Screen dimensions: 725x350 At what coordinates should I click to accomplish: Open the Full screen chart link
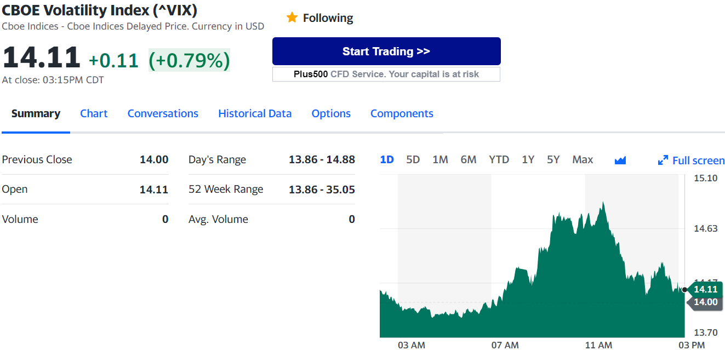(698, 160)
